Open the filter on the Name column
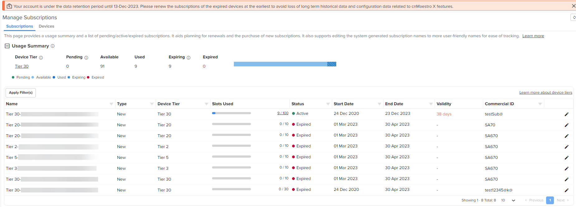Viewport: 576px width, 207px height. (111, 104)
